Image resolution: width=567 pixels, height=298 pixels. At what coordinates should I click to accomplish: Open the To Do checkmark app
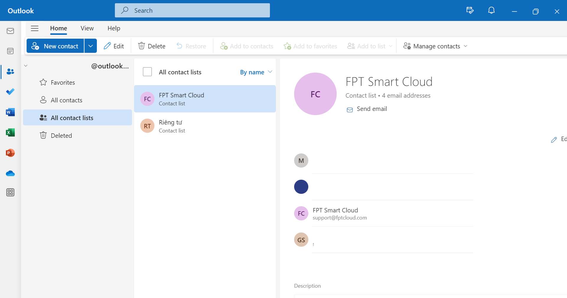pyautogui.click(x=10, y=92)
